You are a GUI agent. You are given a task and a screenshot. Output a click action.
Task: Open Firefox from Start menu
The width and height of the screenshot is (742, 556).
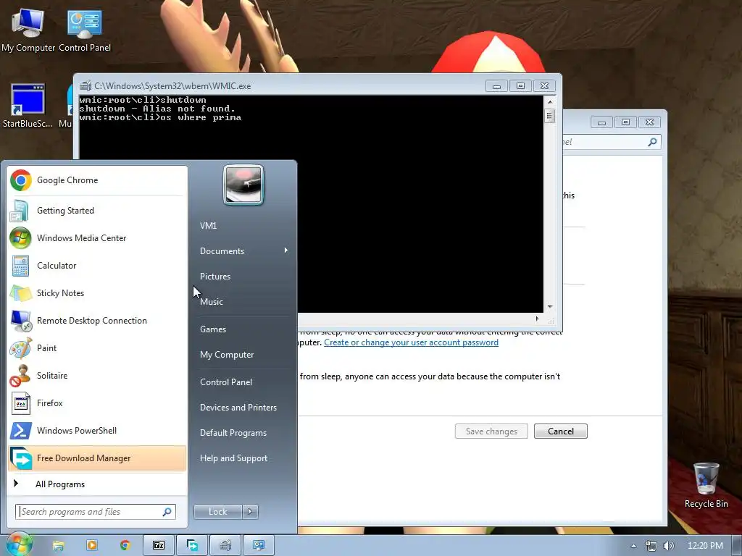click(x=97, y=403)
